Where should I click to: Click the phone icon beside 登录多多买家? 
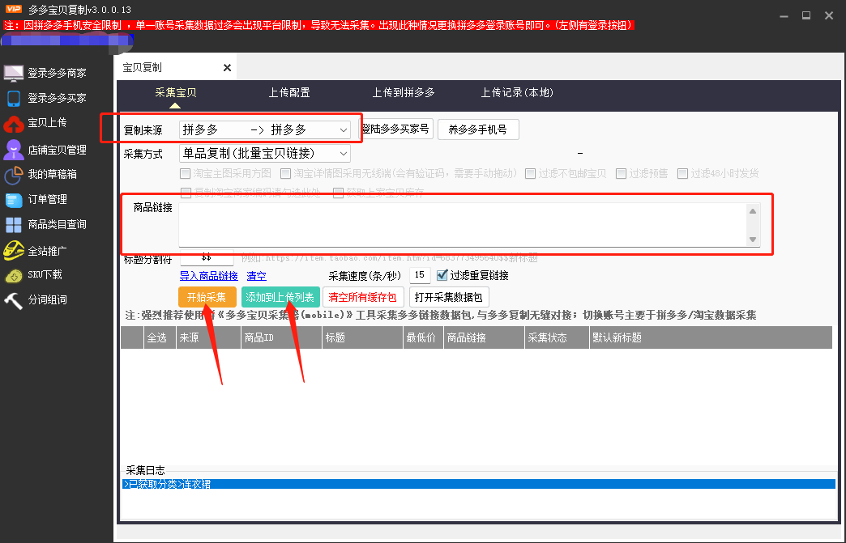pyautogui.click(x=14, y=98)
